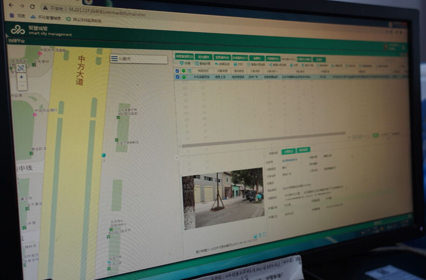The width and height of the screenshot is (426, 280).
Task: Use the horizontal scrollbar under the case table
Action: pyautogui.click(x=264, y=140)
